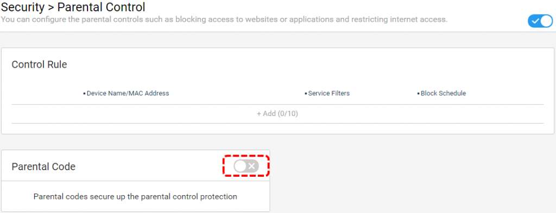Image resolution: width=556 pixels, height=213 pixels.
Task: Click the plus sign beside Add
Action: 259,114
